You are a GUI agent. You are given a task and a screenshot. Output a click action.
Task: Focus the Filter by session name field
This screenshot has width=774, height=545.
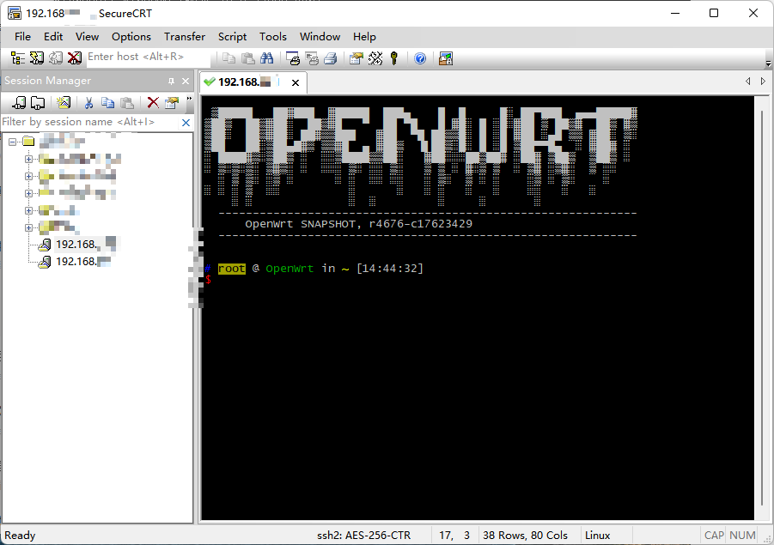coord(90,122)
